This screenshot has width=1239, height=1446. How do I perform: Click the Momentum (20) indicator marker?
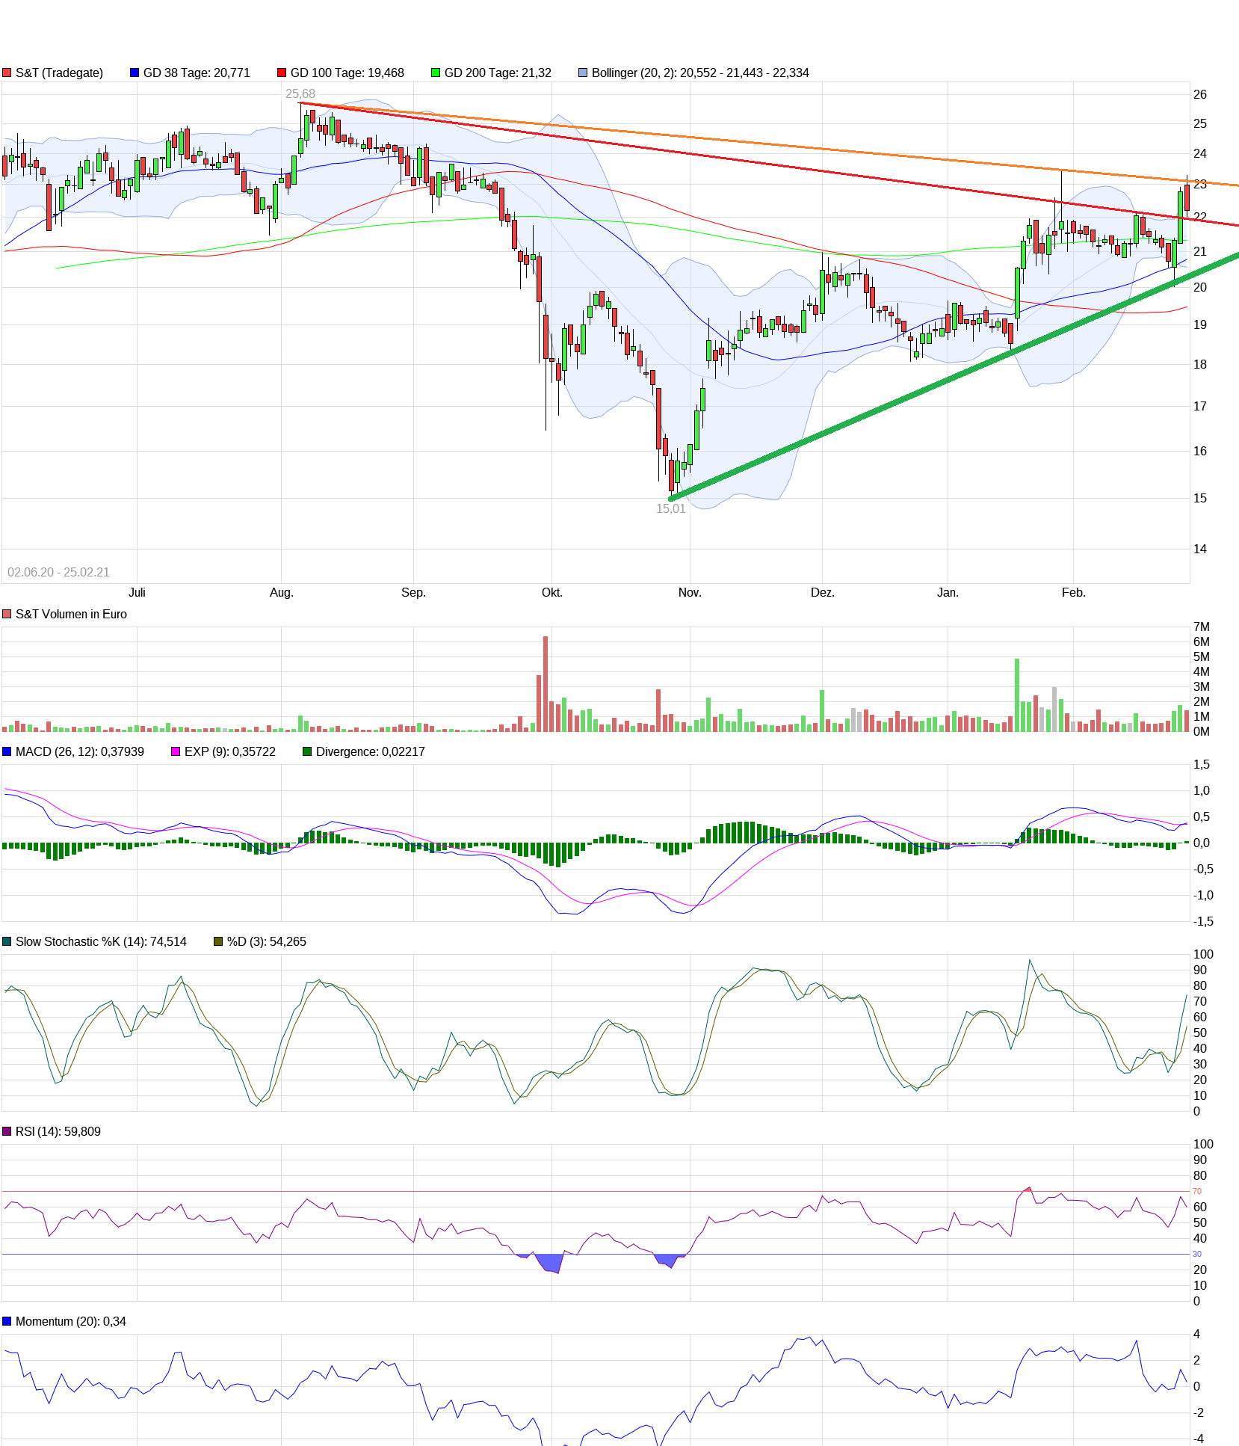(6, 1321)
